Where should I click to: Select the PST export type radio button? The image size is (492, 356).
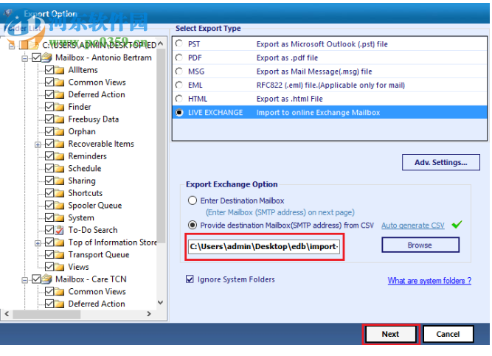pyautogui.click(x=179, y=43)
